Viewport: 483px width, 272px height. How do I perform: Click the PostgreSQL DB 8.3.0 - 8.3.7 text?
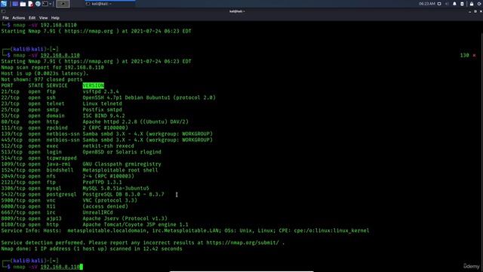[123, 194]
